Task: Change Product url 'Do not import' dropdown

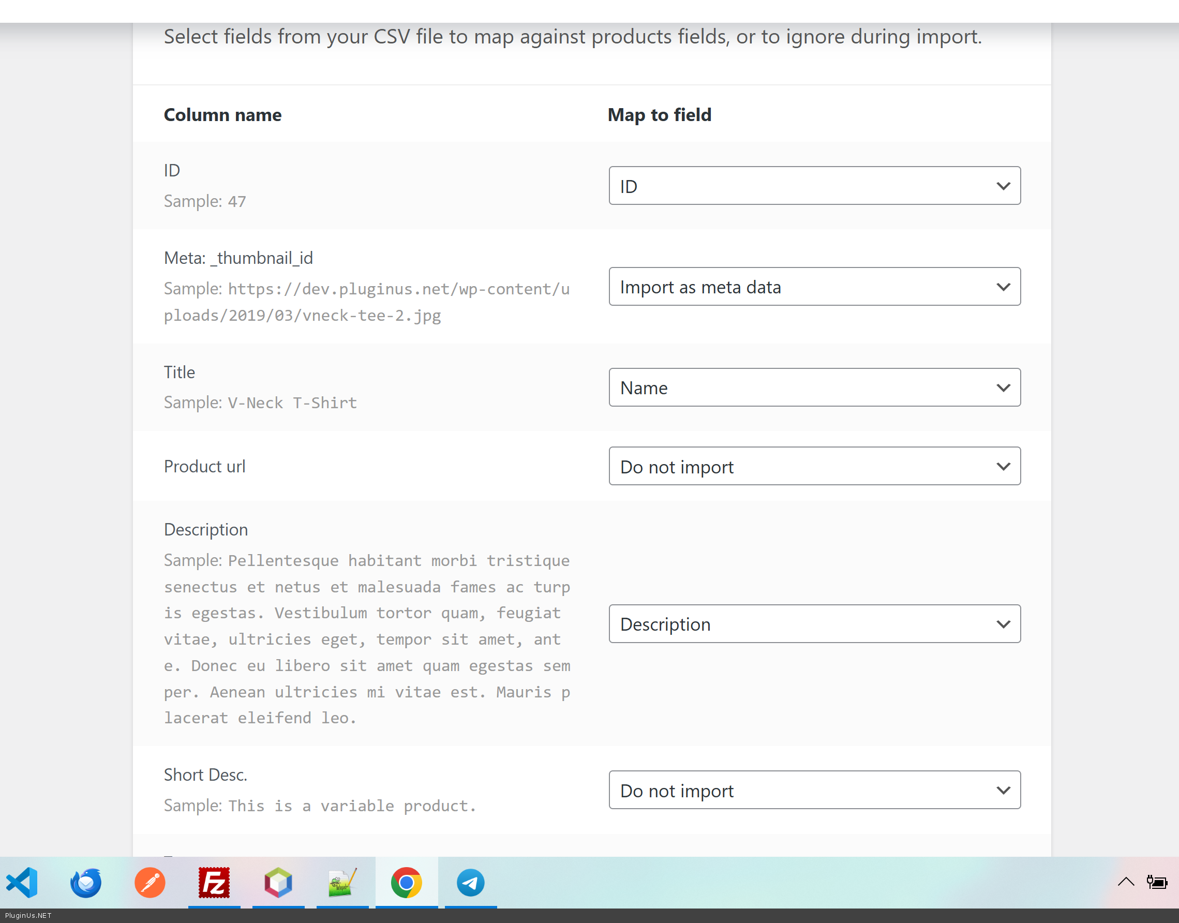Action: pos(814,466)
